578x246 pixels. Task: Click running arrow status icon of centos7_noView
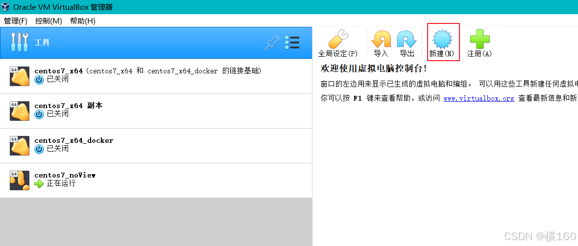click(39, 183)
